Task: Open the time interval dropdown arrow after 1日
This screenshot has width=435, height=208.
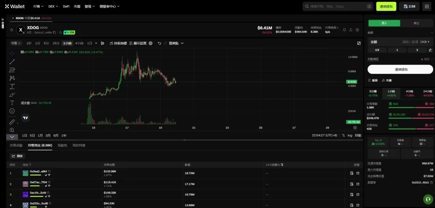Action: tap(96, 43)
